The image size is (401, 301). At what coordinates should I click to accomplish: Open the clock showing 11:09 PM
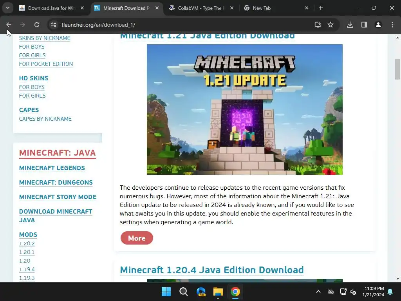tap(373, 292)
